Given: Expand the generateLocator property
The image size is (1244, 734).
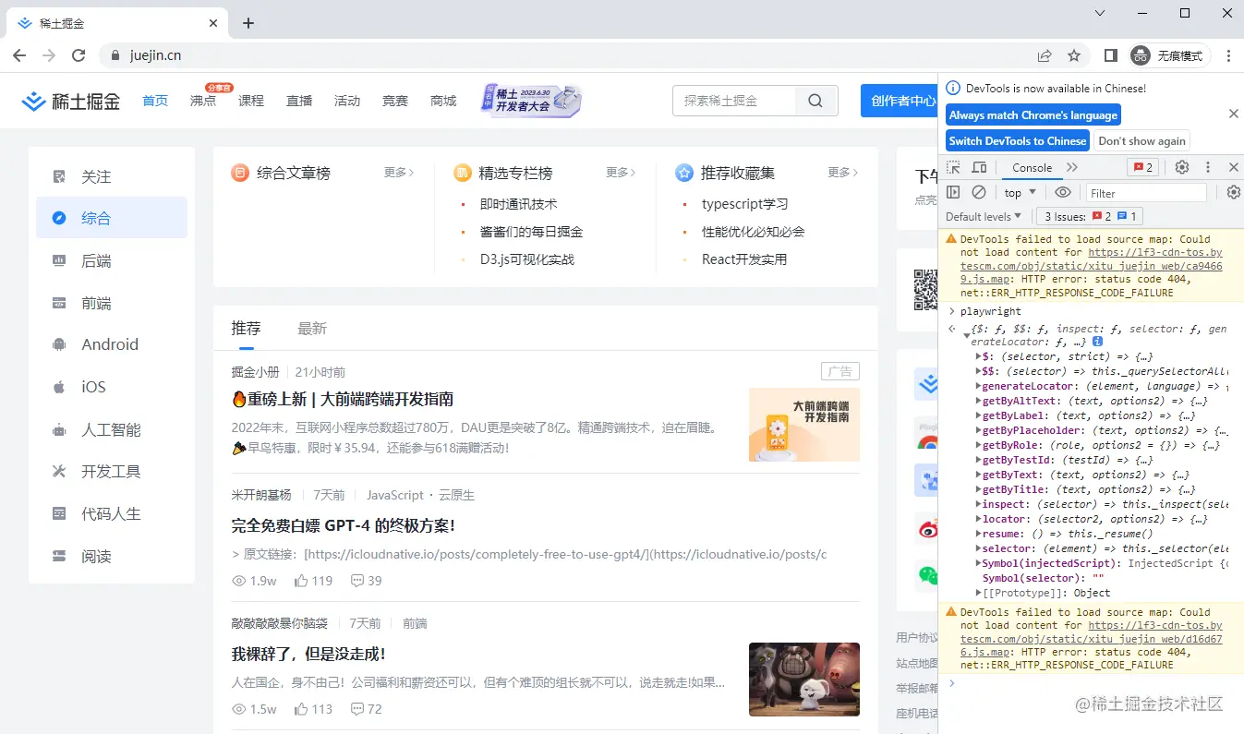Looking at the screenshot, I should tap(979, 386).
